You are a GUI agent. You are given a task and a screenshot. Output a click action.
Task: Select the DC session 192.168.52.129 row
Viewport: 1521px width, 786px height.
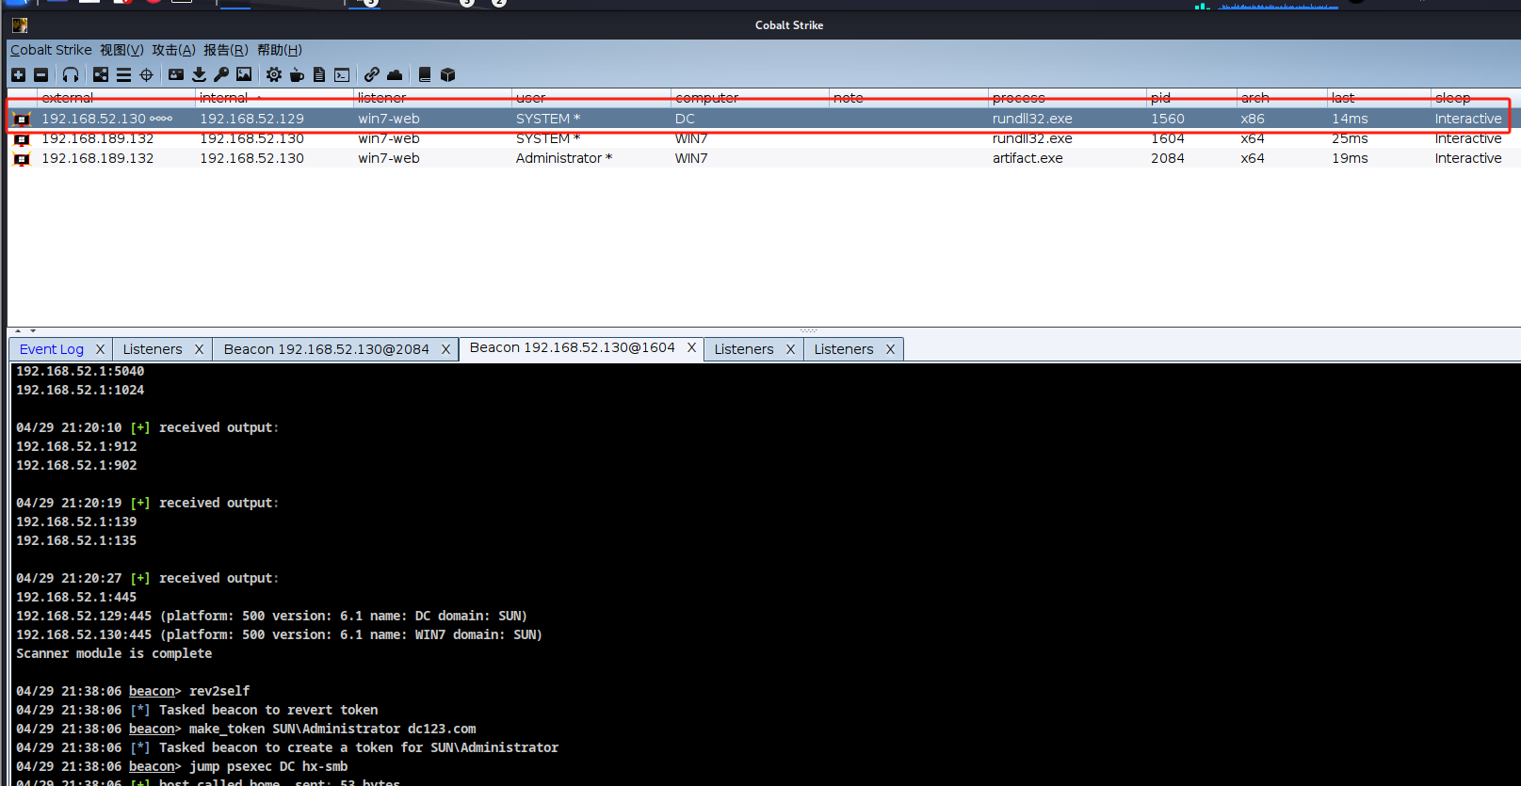(x=763, y=119)
